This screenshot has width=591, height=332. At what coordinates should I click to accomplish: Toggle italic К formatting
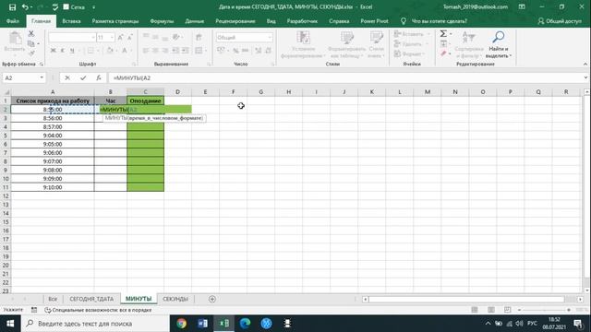click(63, 51)
